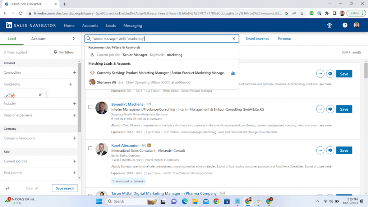This screenshot has width=368, height=207.
Task: Expand the Current job title filter
Action: 75,161
